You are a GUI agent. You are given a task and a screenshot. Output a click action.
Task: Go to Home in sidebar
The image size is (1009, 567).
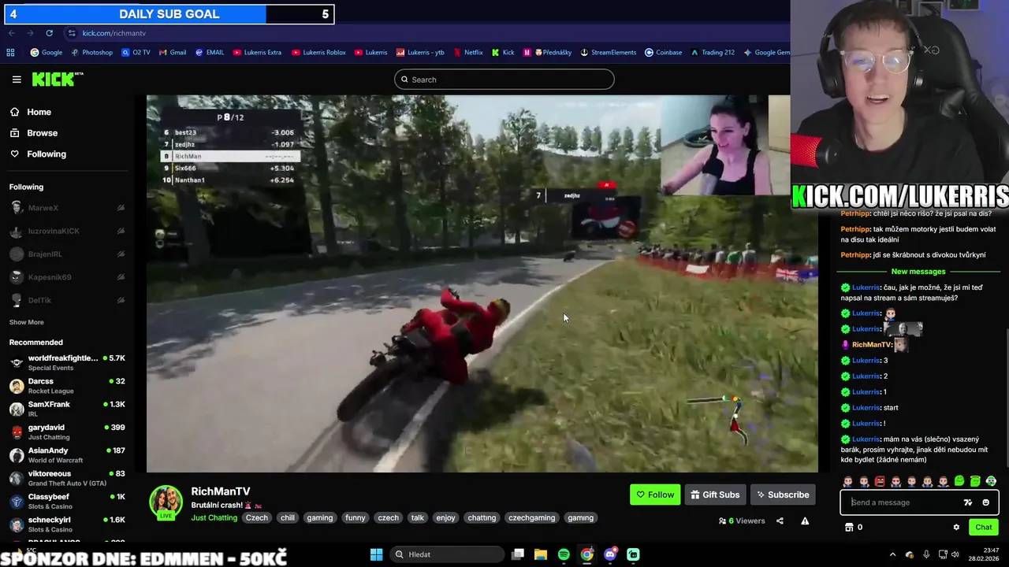39,112
